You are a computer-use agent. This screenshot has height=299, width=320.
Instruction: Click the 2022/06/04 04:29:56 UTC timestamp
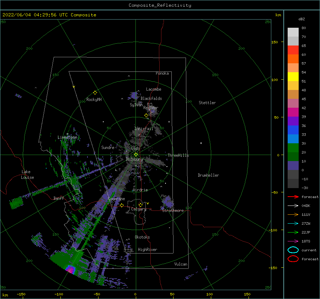pyautogui.click(x=35, y=15)
